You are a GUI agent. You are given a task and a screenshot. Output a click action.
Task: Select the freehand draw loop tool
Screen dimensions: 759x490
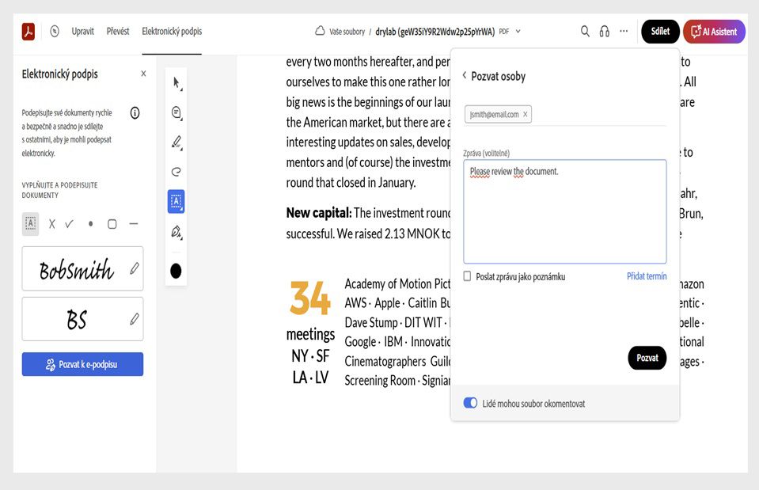[176, 172]
